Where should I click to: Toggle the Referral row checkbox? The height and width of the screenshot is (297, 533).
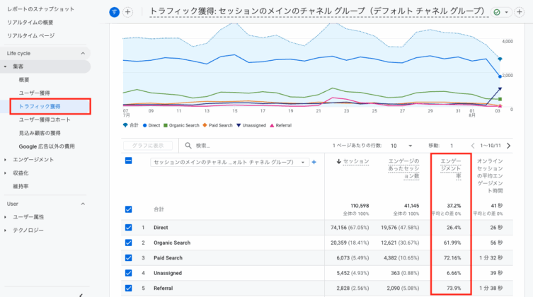tap(128, 288)
